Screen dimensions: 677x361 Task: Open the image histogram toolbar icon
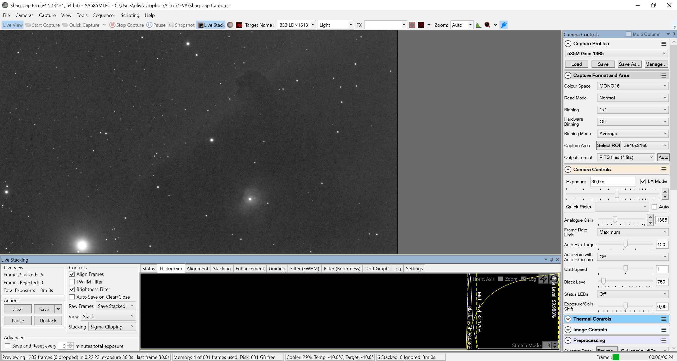point(478,25)
